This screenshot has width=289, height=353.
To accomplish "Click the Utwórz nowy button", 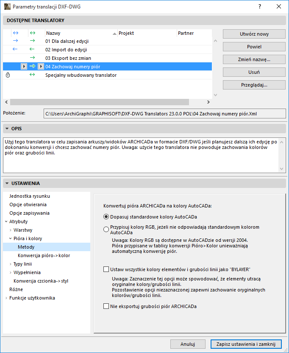I will 254,34.
